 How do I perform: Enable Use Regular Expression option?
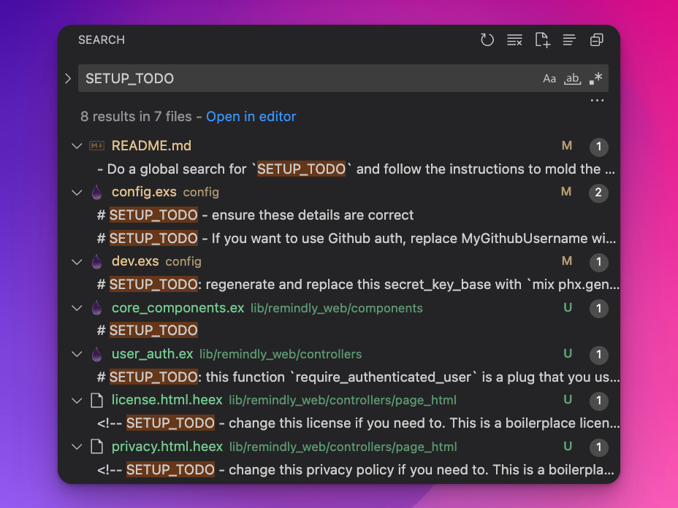[596, 79]
